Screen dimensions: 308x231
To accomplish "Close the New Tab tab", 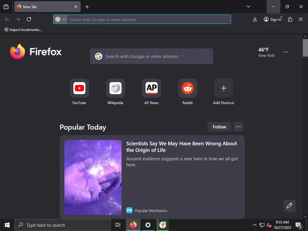I will tap(75, 7).
